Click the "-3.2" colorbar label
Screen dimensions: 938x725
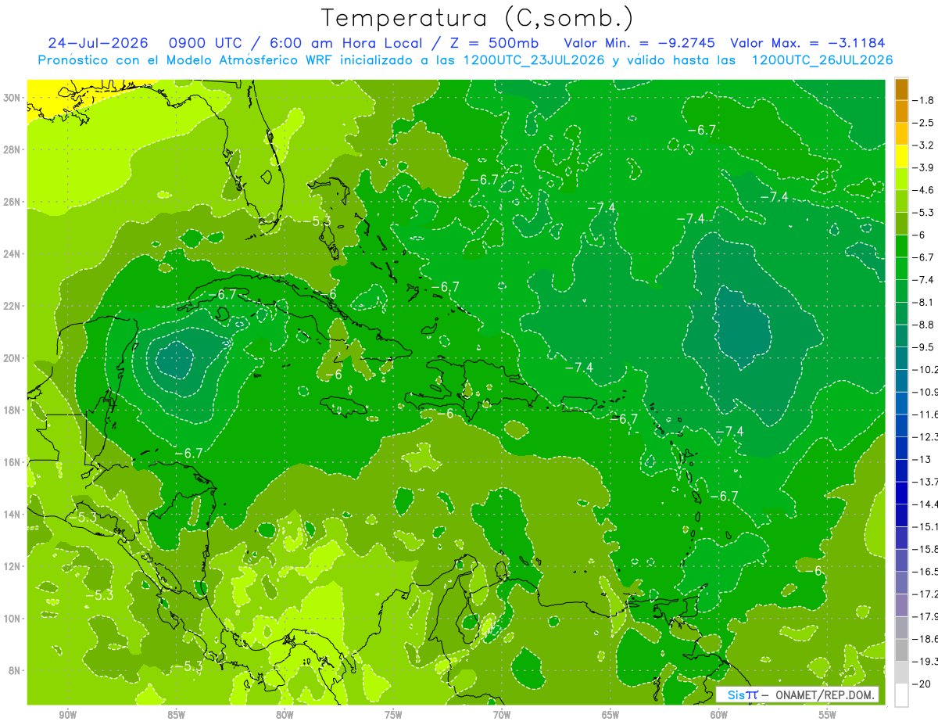pyautogui.click(x=923, y=145)
